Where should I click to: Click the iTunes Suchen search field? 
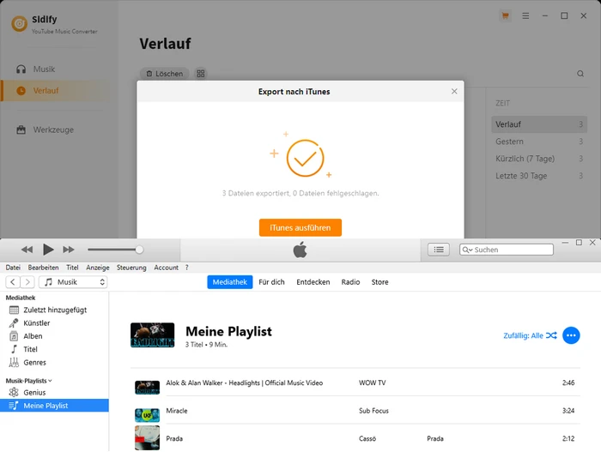point(507,250)
